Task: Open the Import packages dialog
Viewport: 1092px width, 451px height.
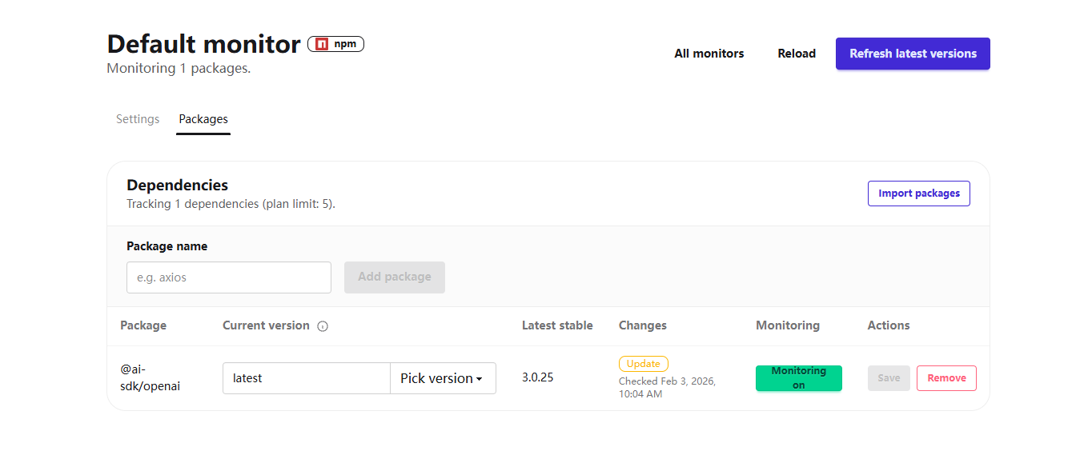Action: click(x=919, y=194)
